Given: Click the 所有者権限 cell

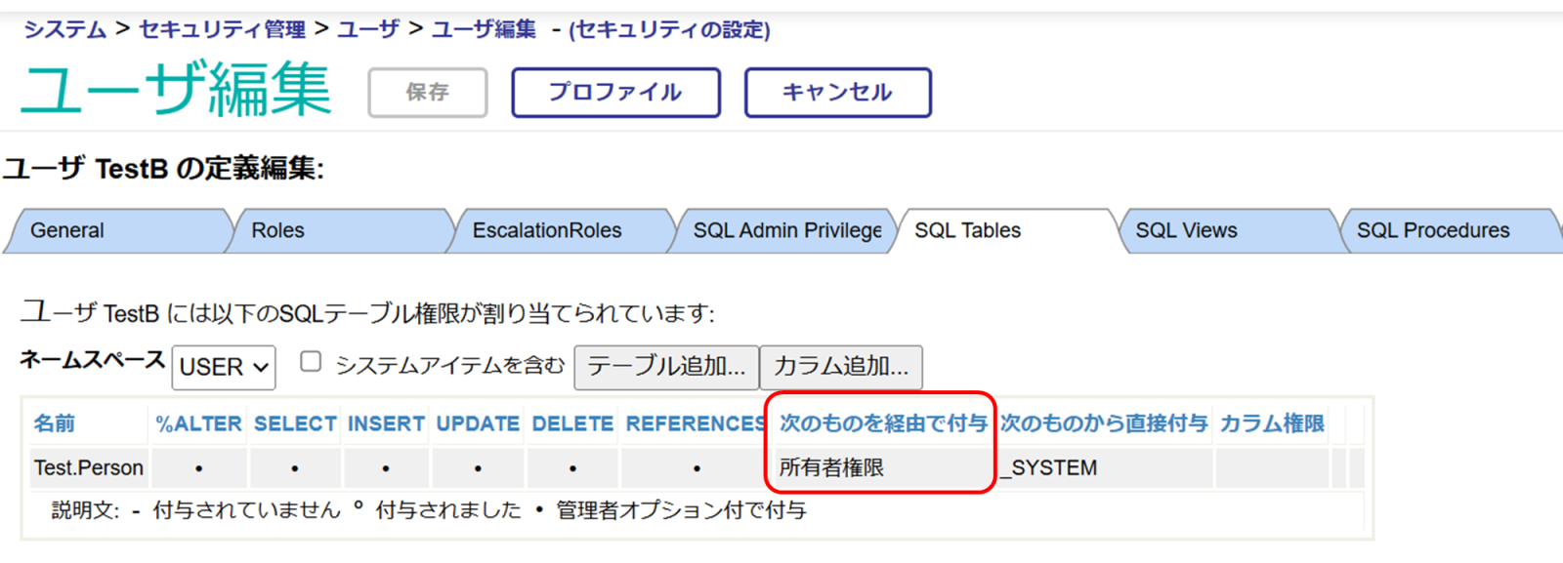Looking at the screenshot, I should pos(831,468).
